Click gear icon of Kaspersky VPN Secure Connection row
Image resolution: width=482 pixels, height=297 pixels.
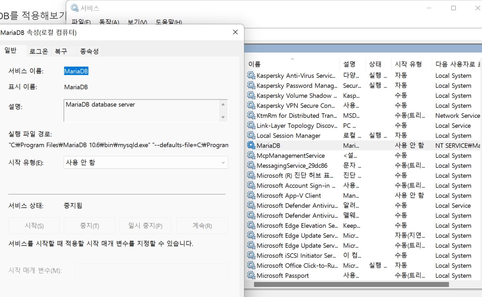point(251,105)
